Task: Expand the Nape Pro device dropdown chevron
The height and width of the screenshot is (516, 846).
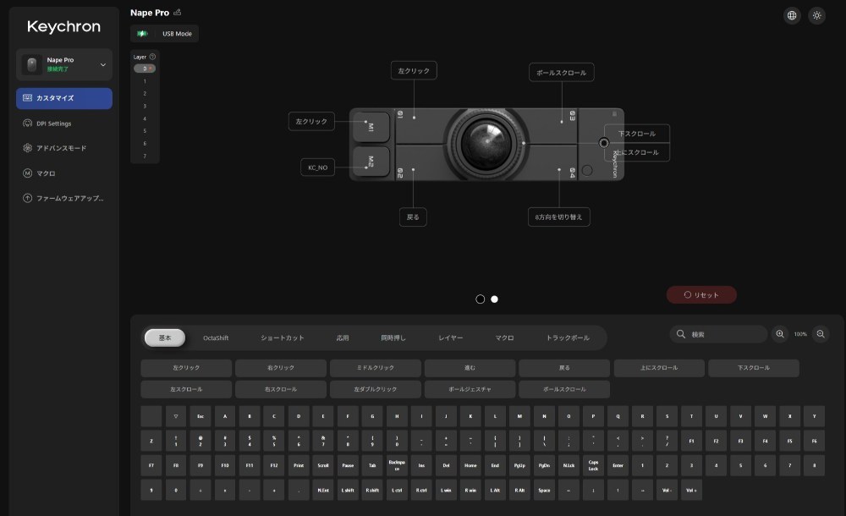Action: 103,65
